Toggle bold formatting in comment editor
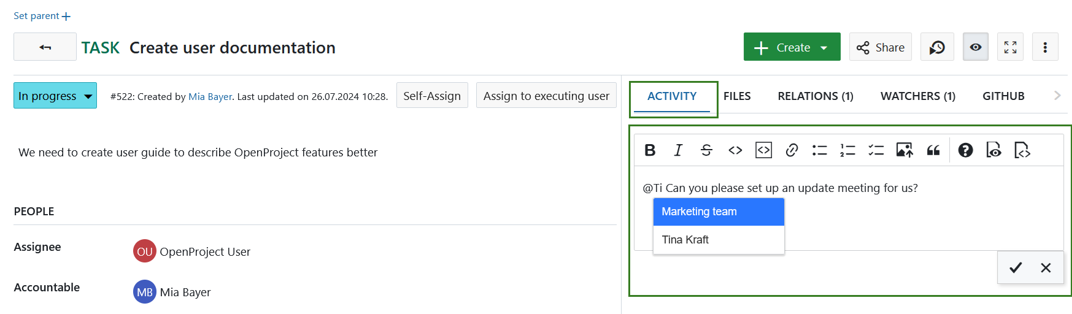 [x=650, y=150]
